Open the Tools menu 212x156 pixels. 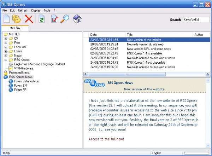[x=47, y=11]
